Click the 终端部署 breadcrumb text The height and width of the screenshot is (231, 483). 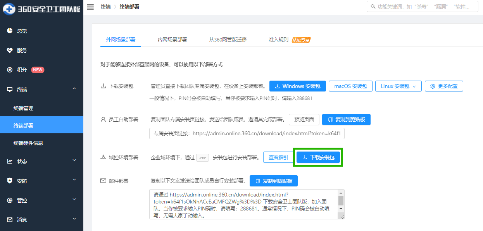pos(129,7)
